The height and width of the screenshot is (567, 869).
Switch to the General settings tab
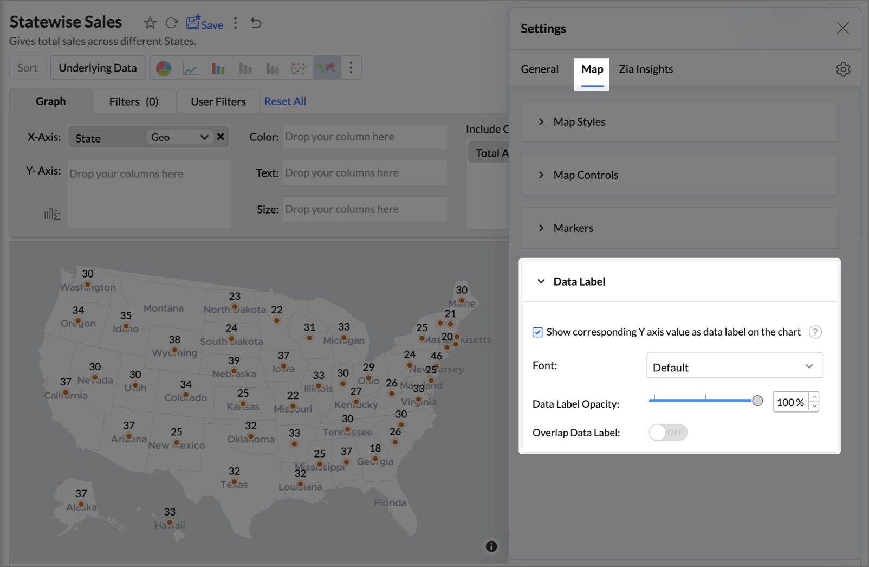click(x=539, y=69)
